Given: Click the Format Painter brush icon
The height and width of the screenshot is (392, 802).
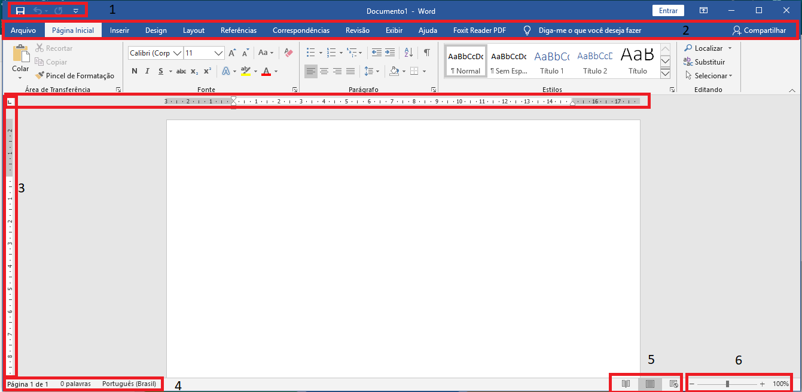Looking at the screenshot, I should (x=39, y=76).
